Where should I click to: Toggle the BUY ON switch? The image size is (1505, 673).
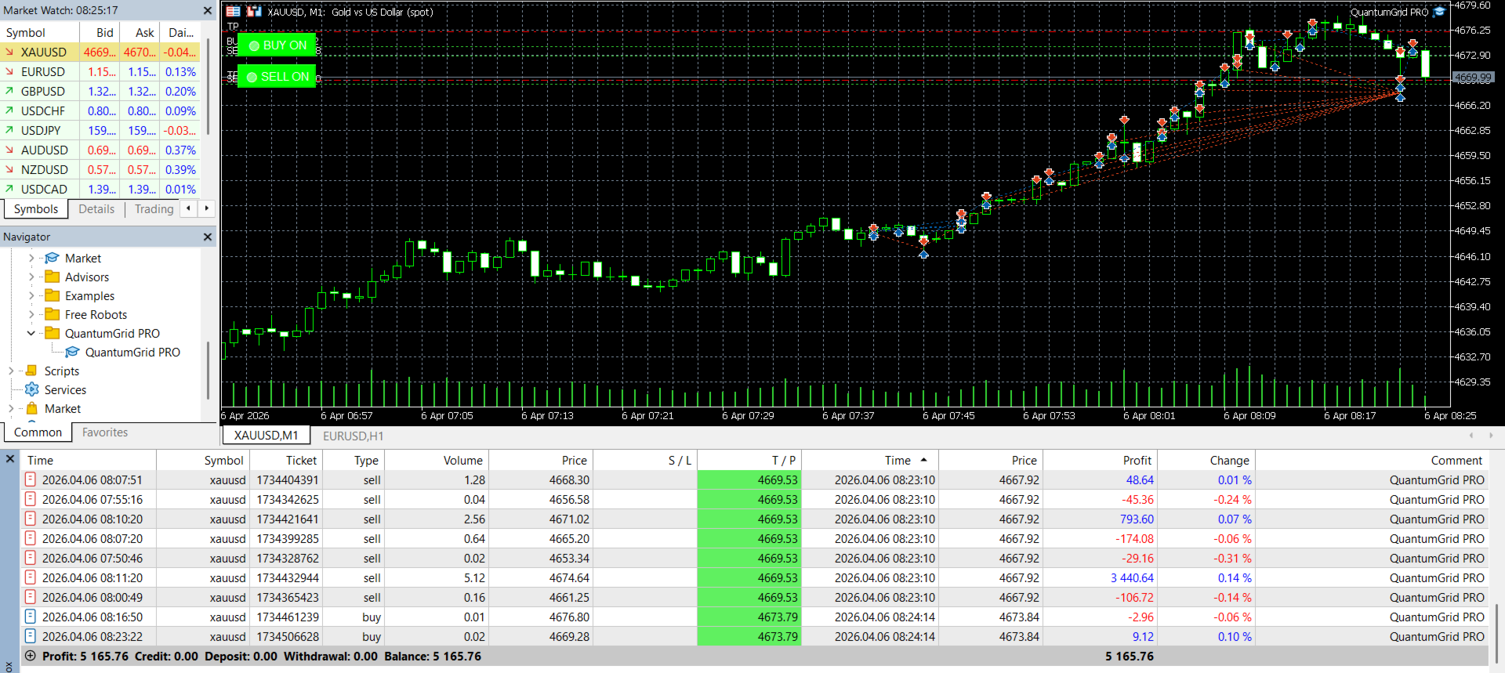coord(277,45)
